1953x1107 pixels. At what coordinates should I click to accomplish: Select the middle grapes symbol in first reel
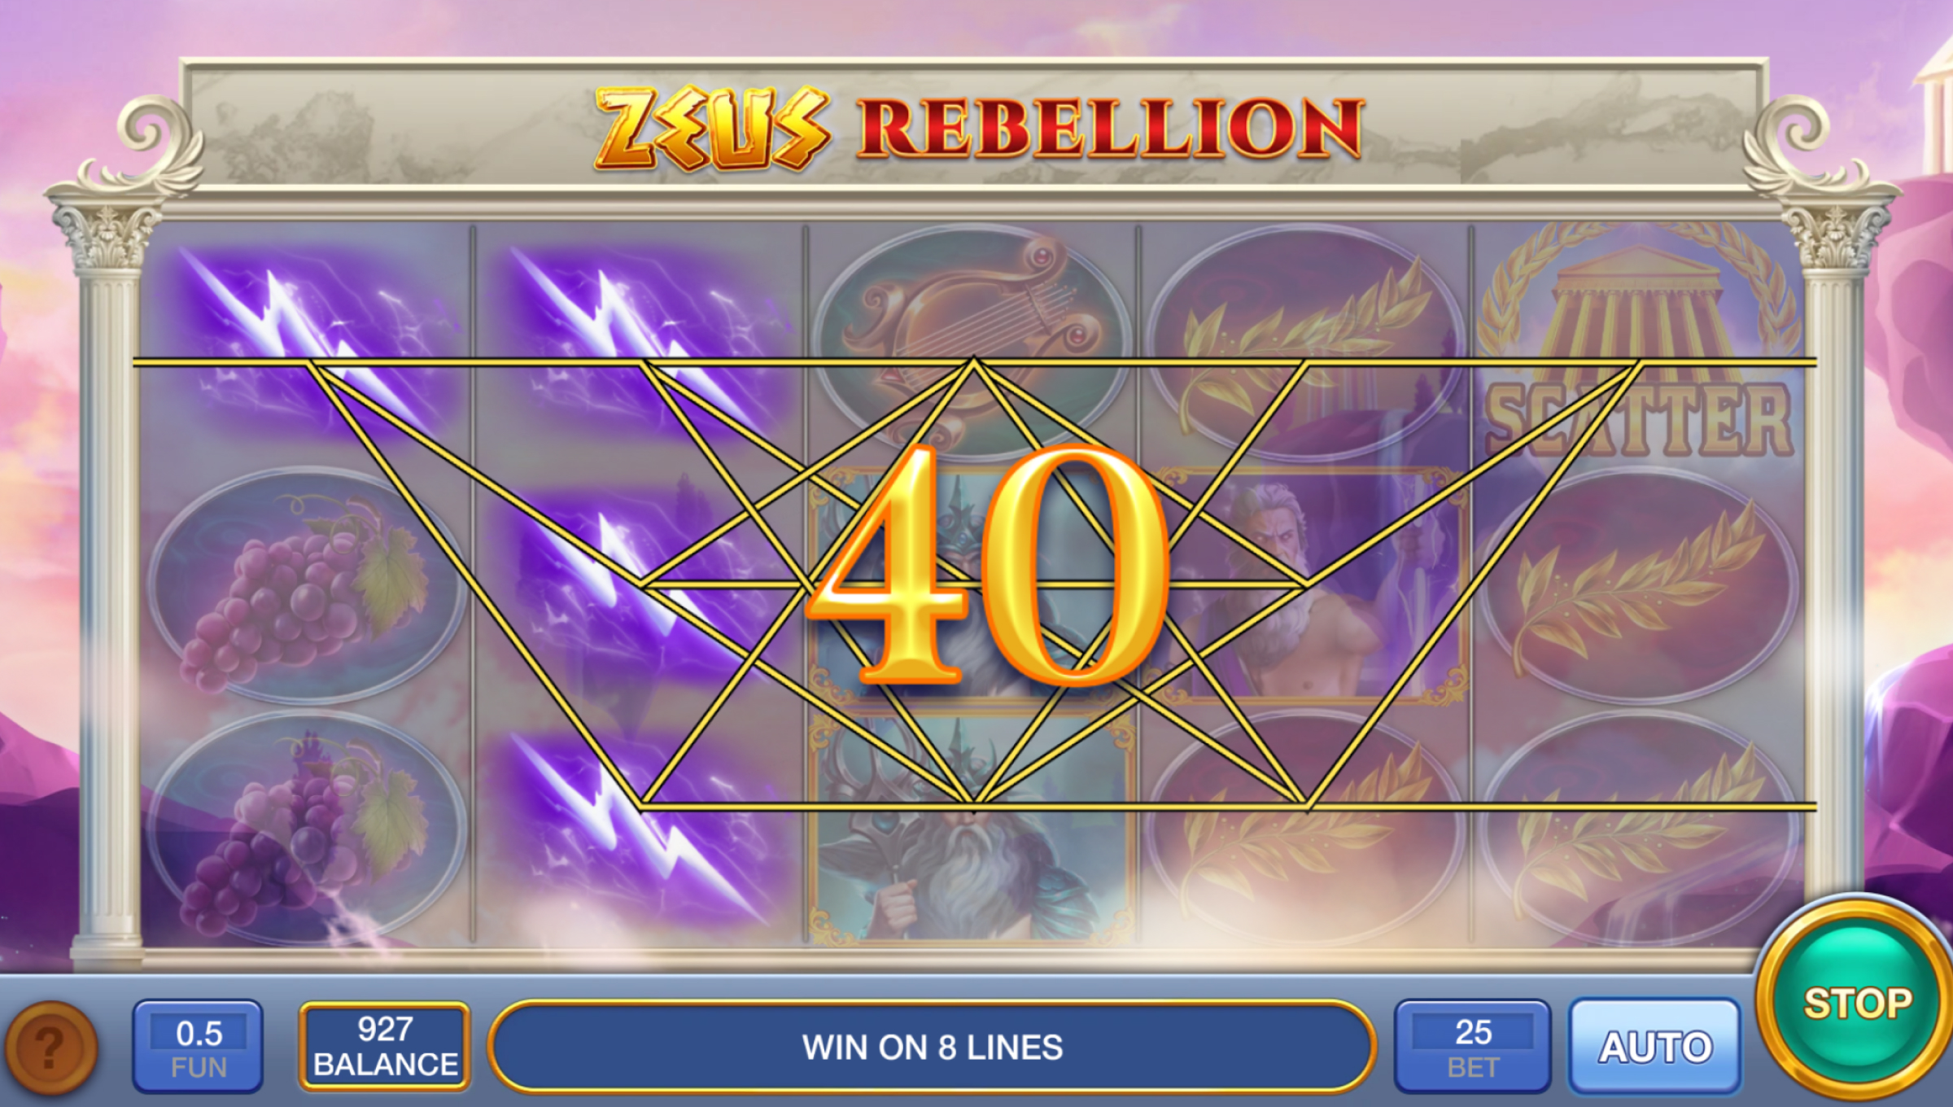tap(308, 586)
